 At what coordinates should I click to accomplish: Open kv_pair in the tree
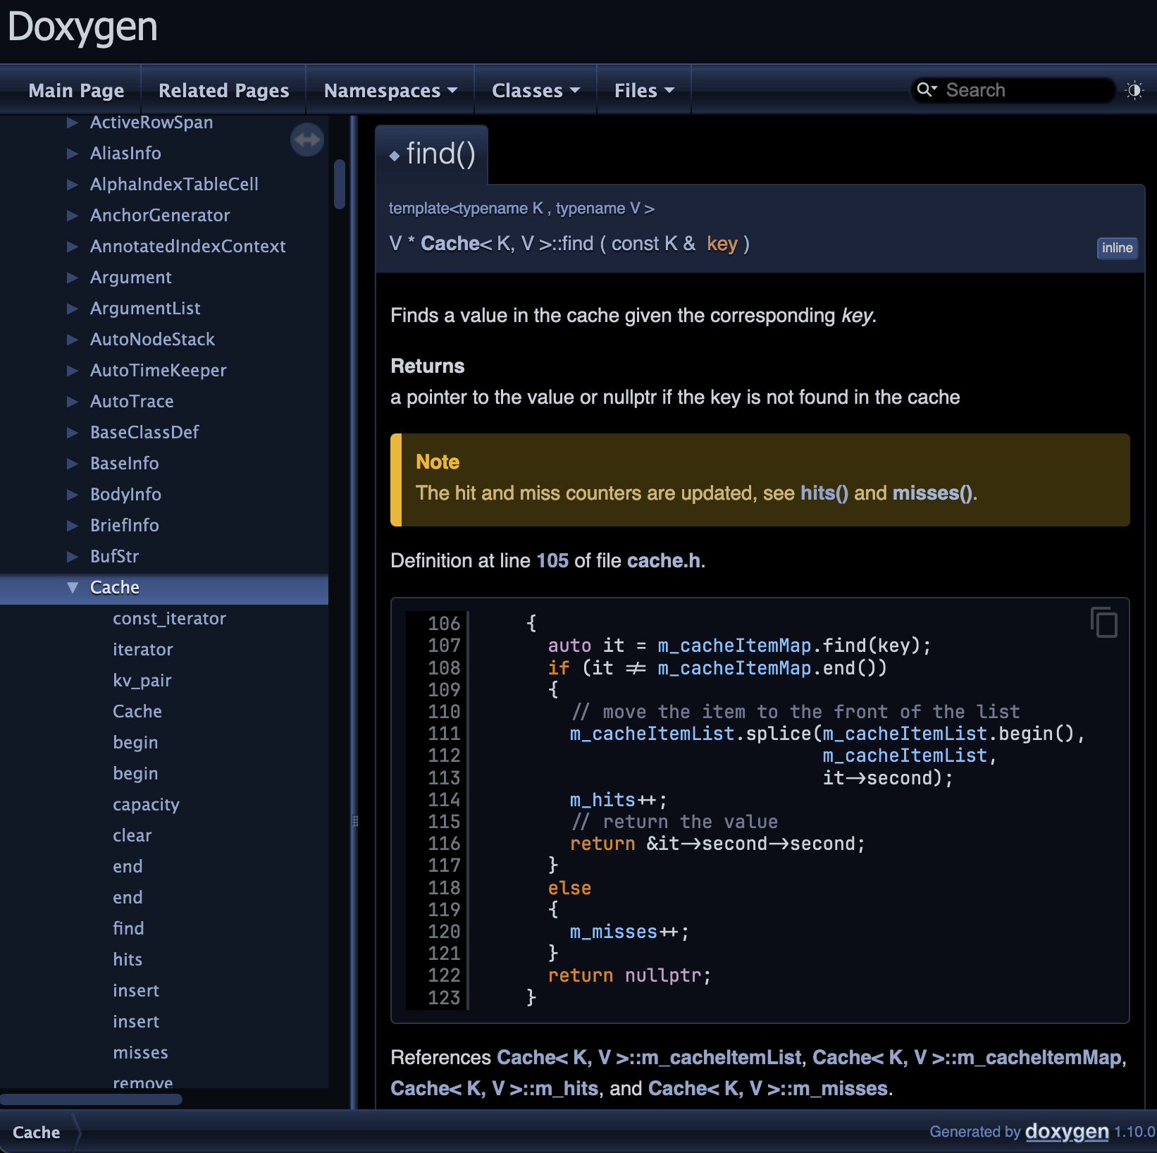142,681
